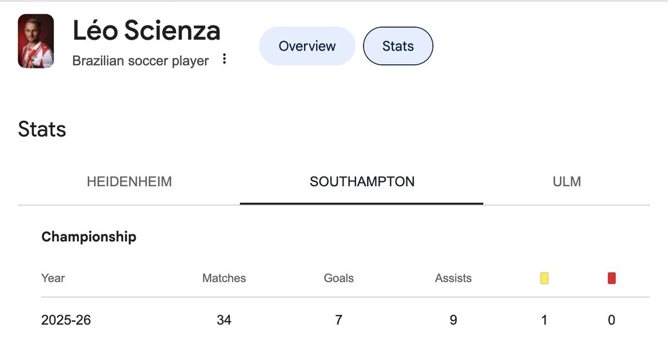Image resolution: width=668 pixels, height=359 pixels.
Task: Click the Year column header
Action: coord(53,278)
